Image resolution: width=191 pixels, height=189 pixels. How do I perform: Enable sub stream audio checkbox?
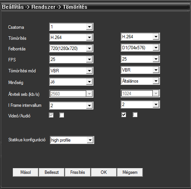pyautogui.click(x=135, y=115)
